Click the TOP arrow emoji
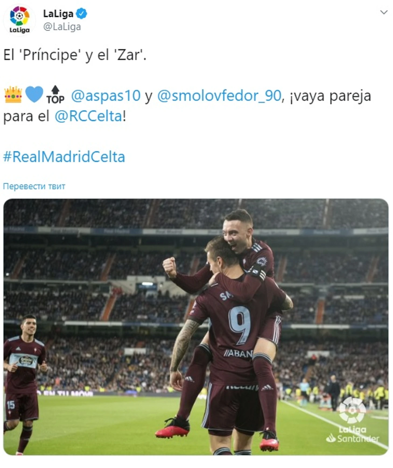 (55, 95)
